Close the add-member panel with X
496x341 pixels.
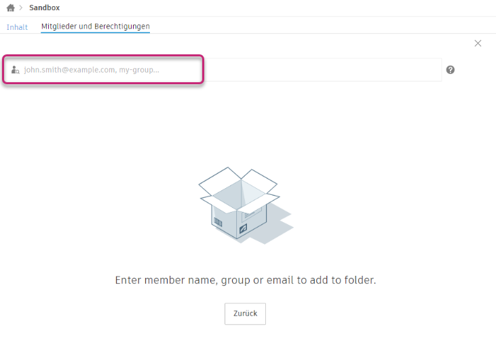(478, 43)
